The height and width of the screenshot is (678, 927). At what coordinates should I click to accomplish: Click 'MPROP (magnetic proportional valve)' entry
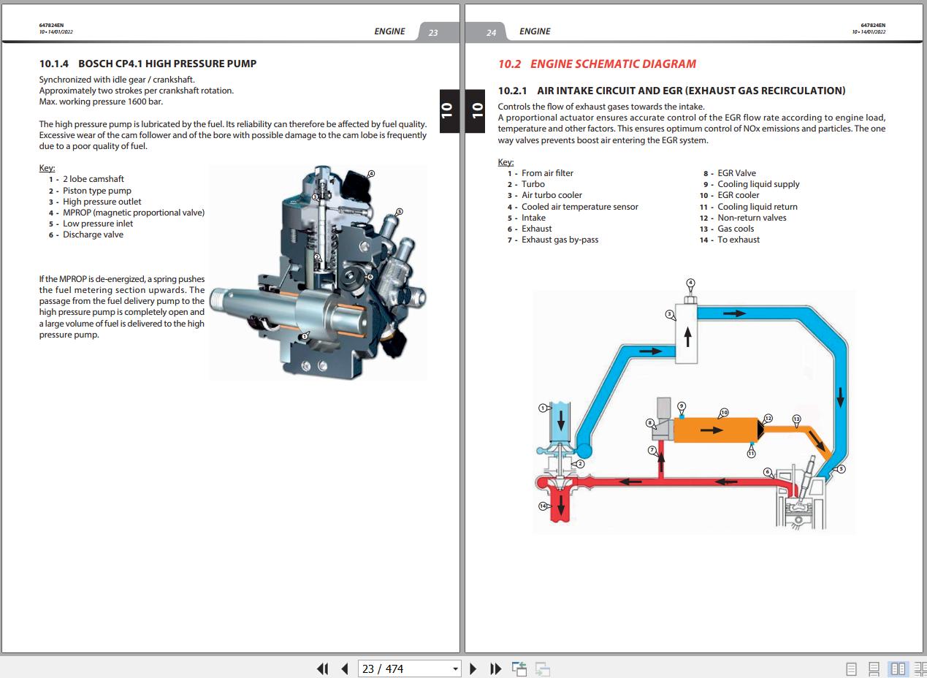(134, 213)
